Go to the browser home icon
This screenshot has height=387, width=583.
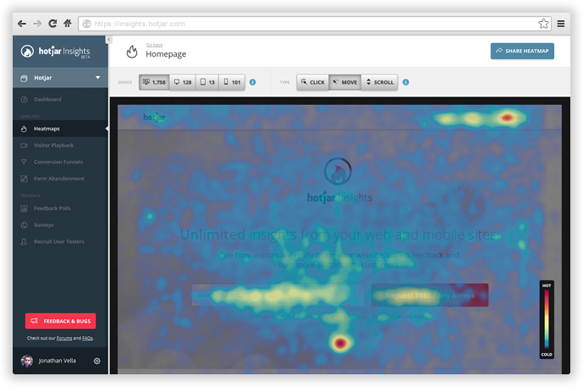[68, 24]
